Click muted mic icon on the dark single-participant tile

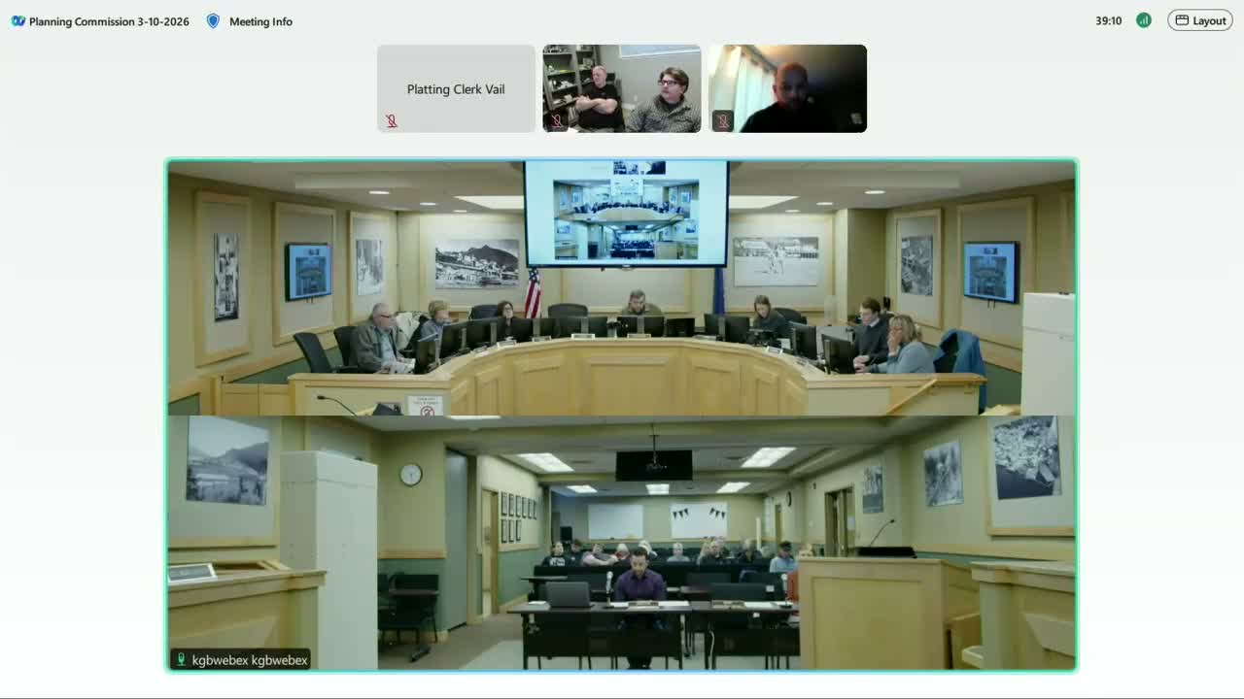pos(722,121)
